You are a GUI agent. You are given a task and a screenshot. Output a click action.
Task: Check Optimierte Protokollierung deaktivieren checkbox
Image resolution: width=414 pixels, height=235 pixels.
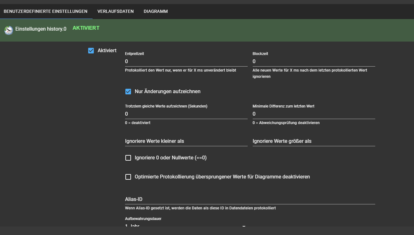[x=128, y=177]
